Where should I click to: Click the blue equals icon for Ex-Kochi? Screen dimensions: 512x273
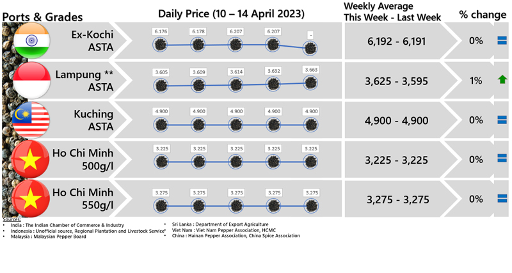pyautogui.click(x=502, y=41)
